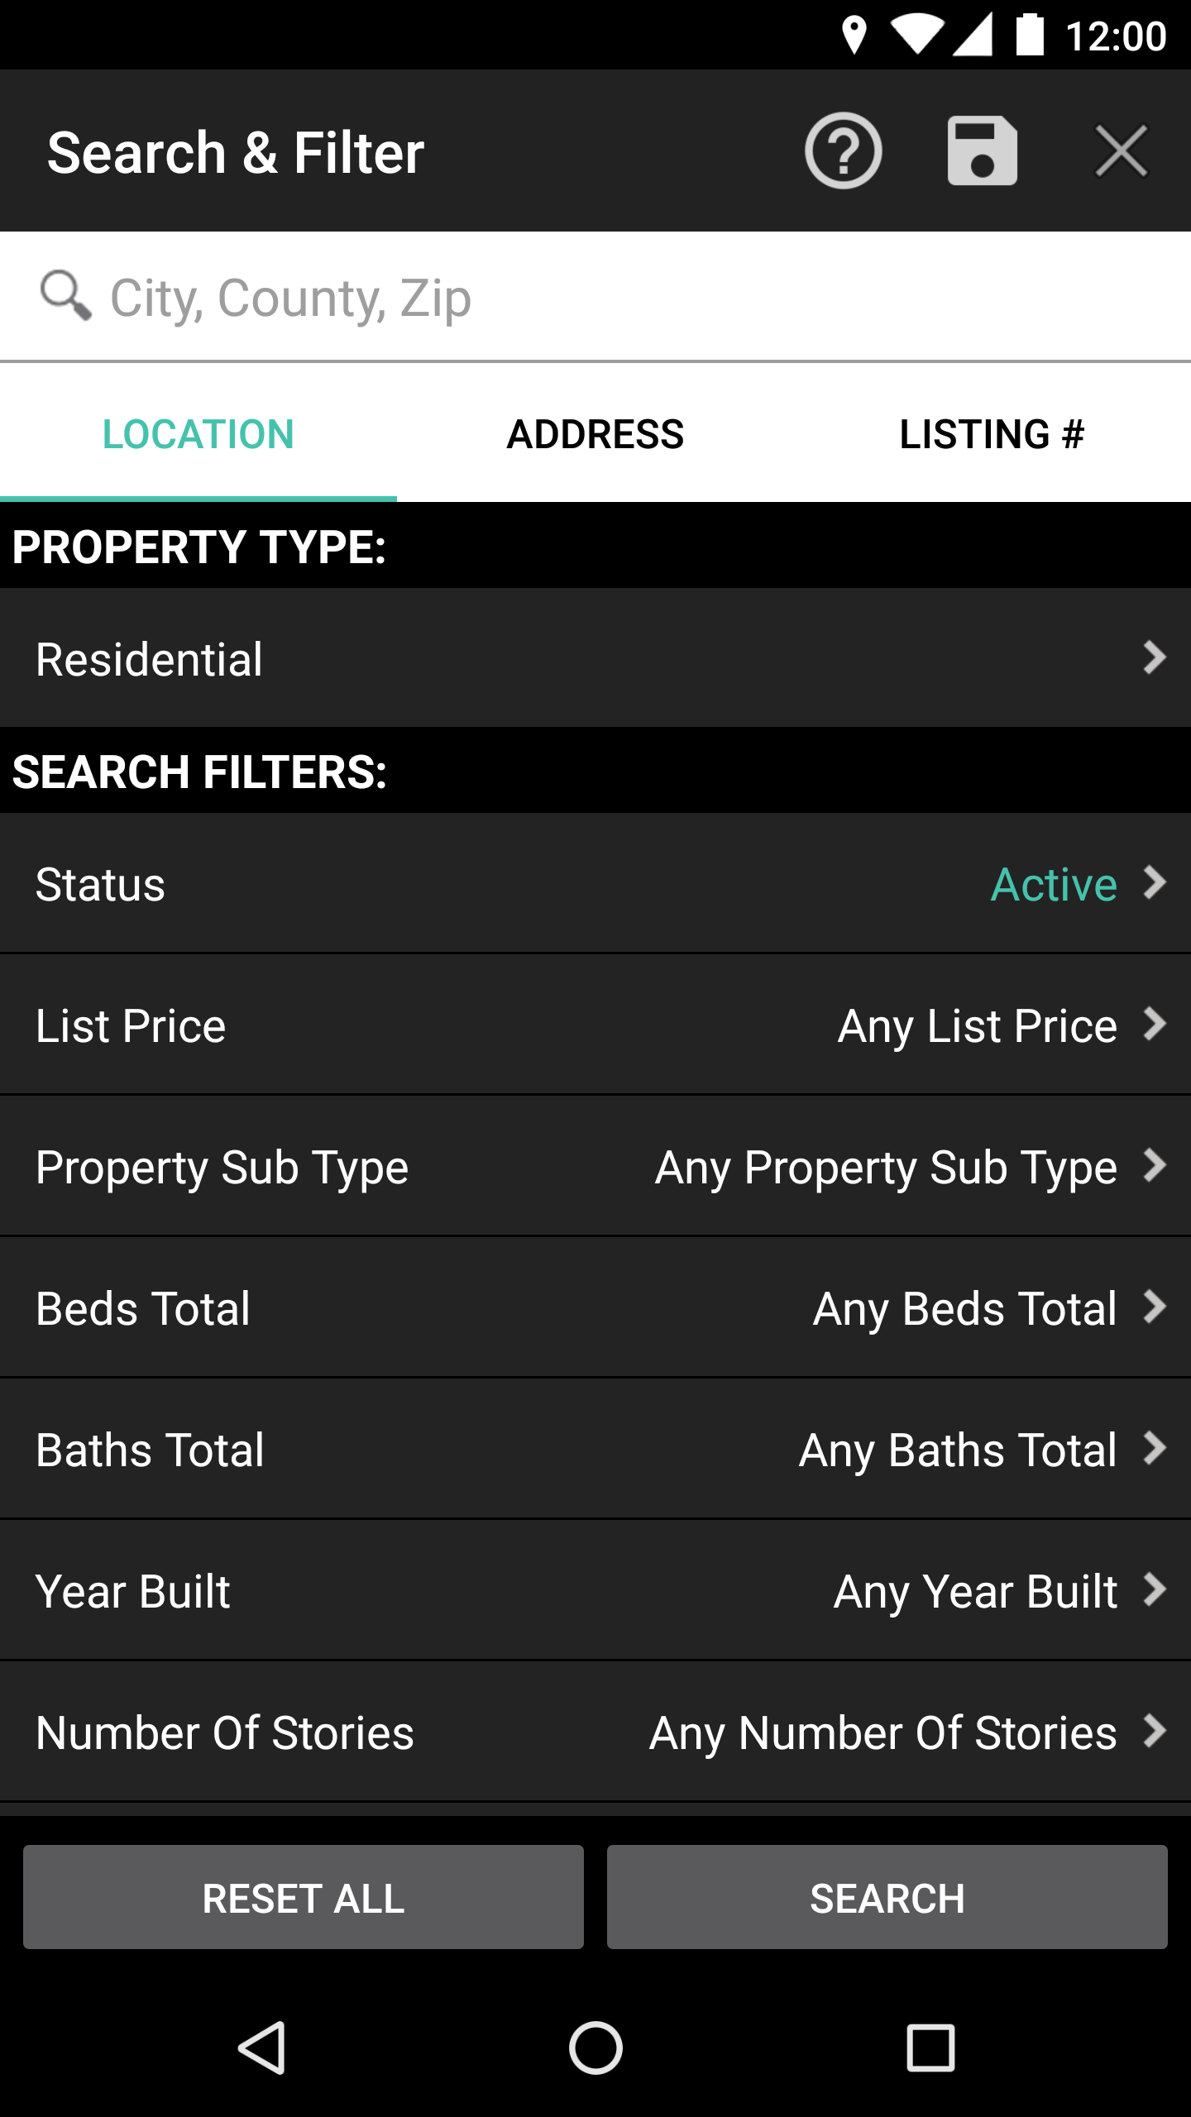Image resolution: width=1191 pixels, height=2117 pixels.
Task: Tap the magnifying glass search icon
Action: point(65,295)
